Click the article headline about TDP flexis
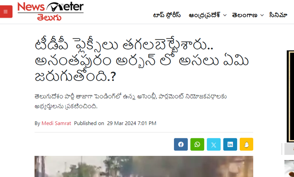294x177 pixels. (x=142, y=60)
